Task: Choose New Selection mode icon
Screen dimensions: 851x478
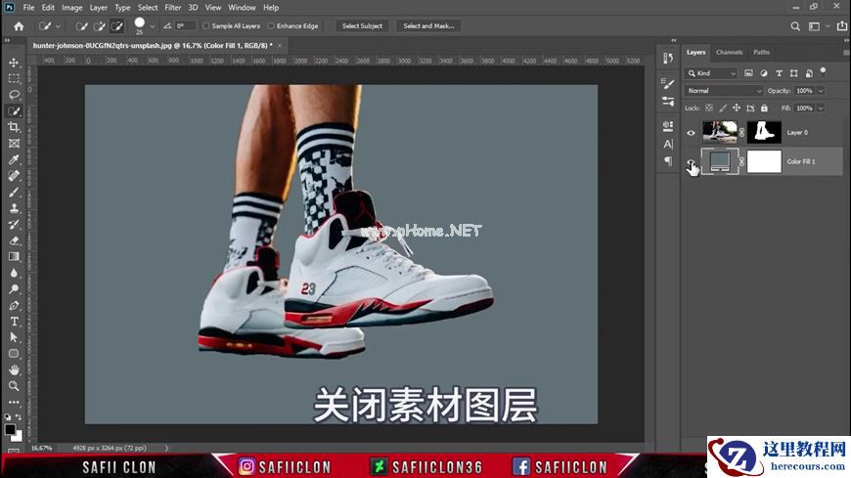Action: coord(82,26)
